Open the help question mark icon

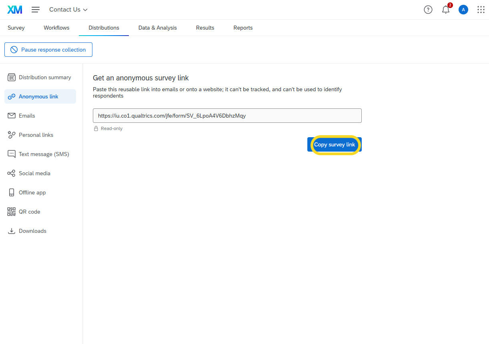(428, 10)
